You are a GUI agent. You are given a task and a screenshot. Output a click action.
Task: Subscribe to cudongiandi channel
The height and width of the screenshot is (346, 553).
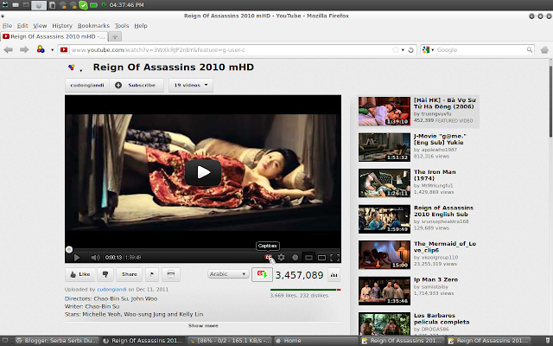tap(137, 85)
